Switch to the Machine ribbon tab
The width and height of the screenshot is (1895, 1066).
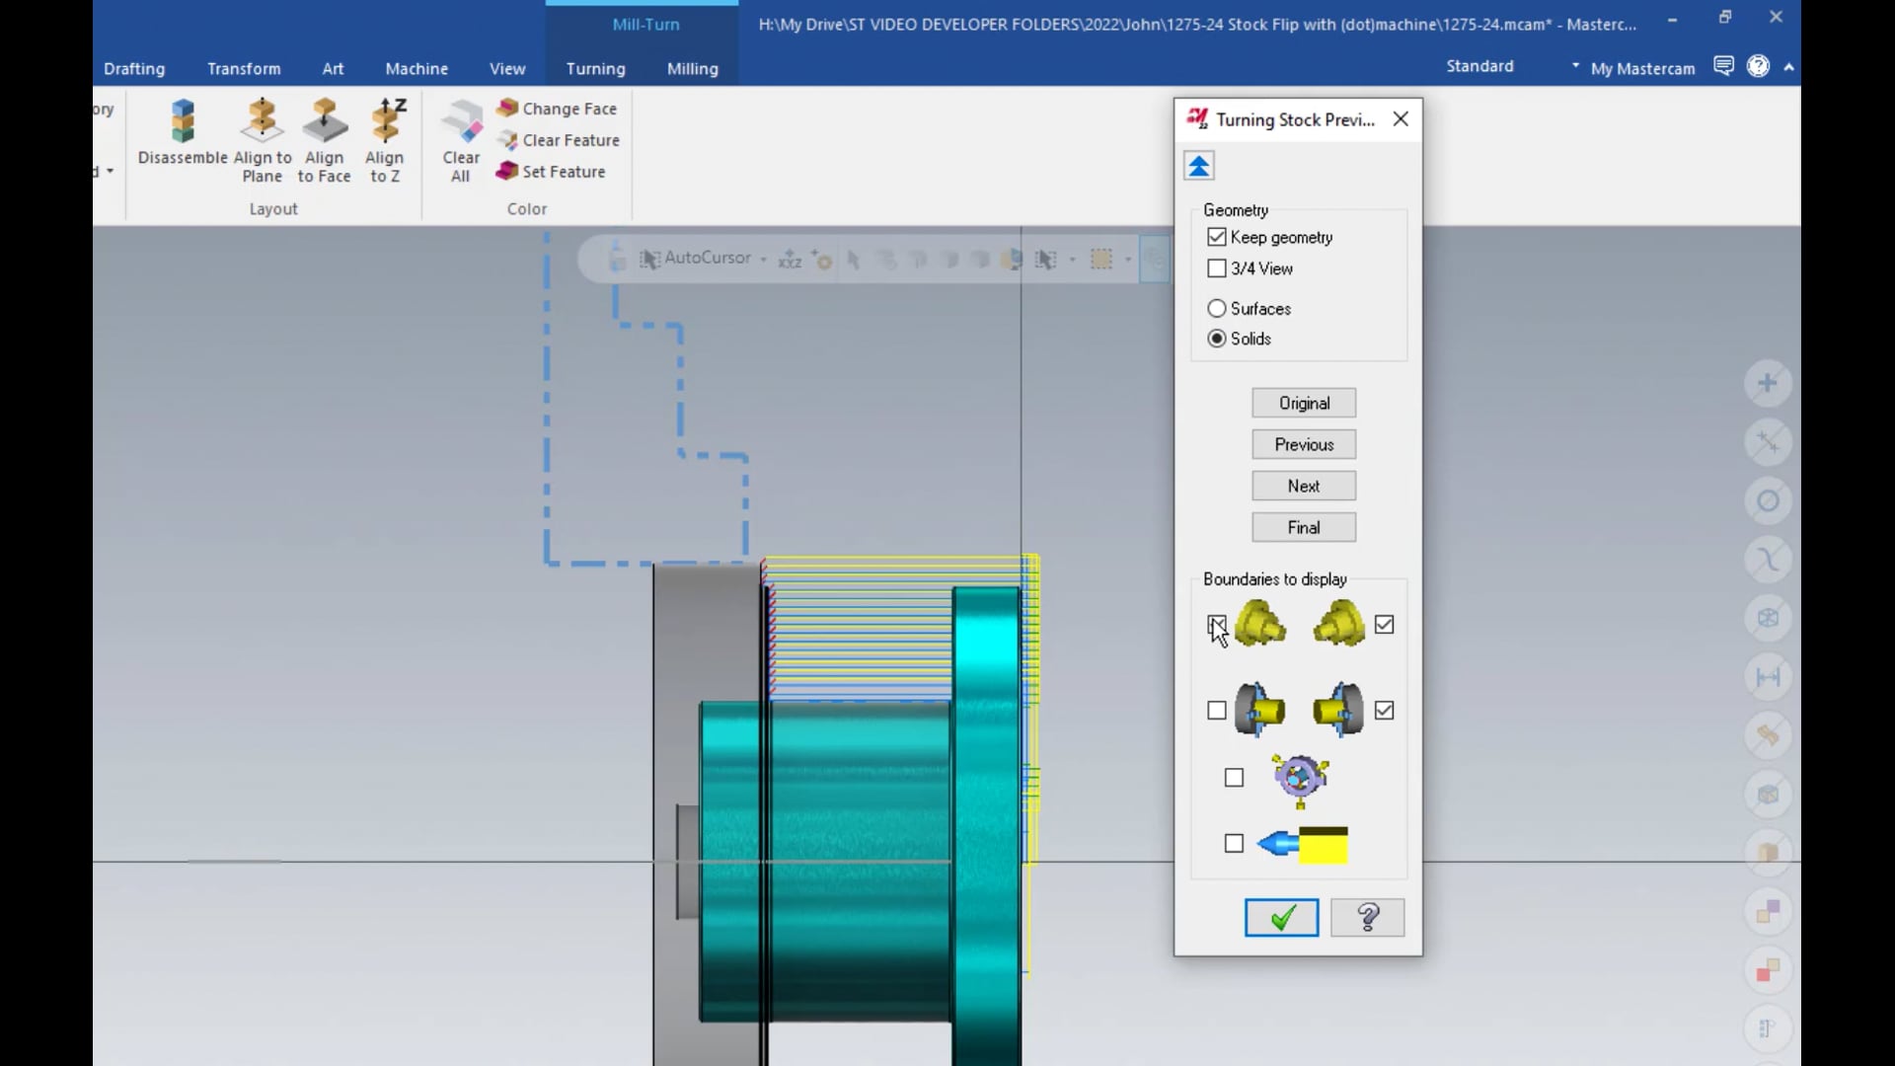click(417, 69)
